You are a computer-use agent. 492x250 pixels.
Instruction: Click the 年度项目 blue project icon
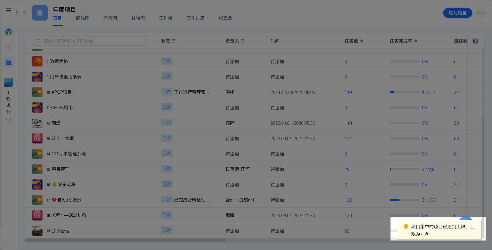pyautogui.click(x=40, y=13)
